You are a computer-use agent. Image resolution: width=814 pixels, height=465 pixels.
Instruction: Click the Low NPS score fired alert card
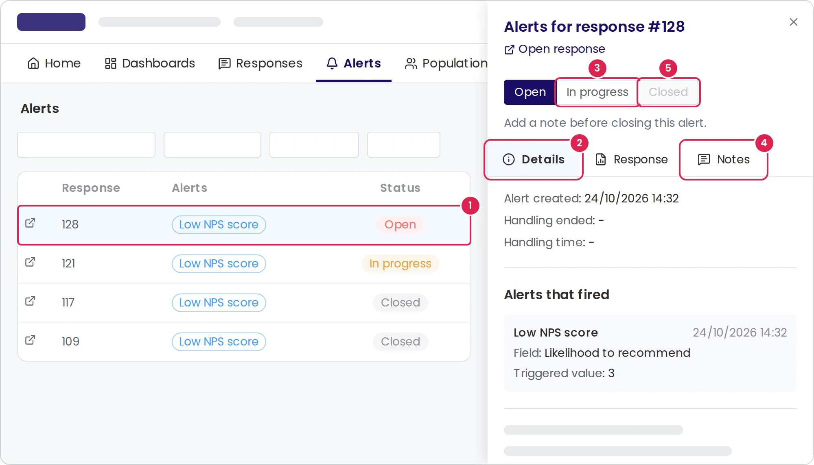pos(650,353)
